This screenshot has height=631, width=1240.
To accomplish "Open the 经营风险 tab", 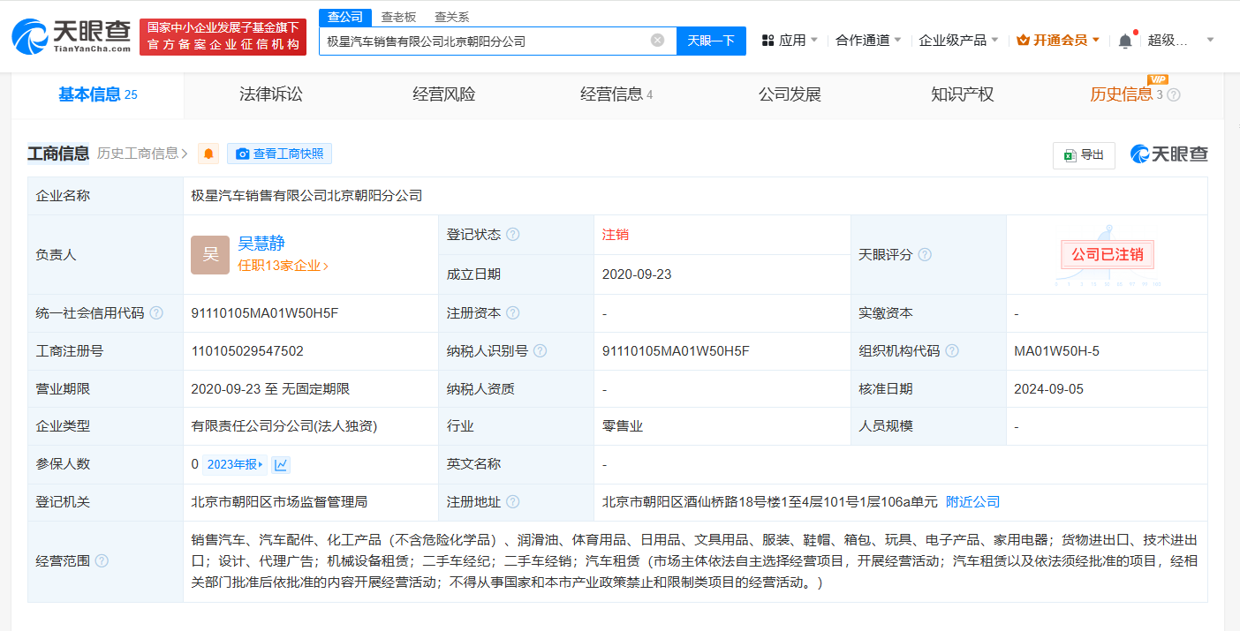I will [442, 94].
